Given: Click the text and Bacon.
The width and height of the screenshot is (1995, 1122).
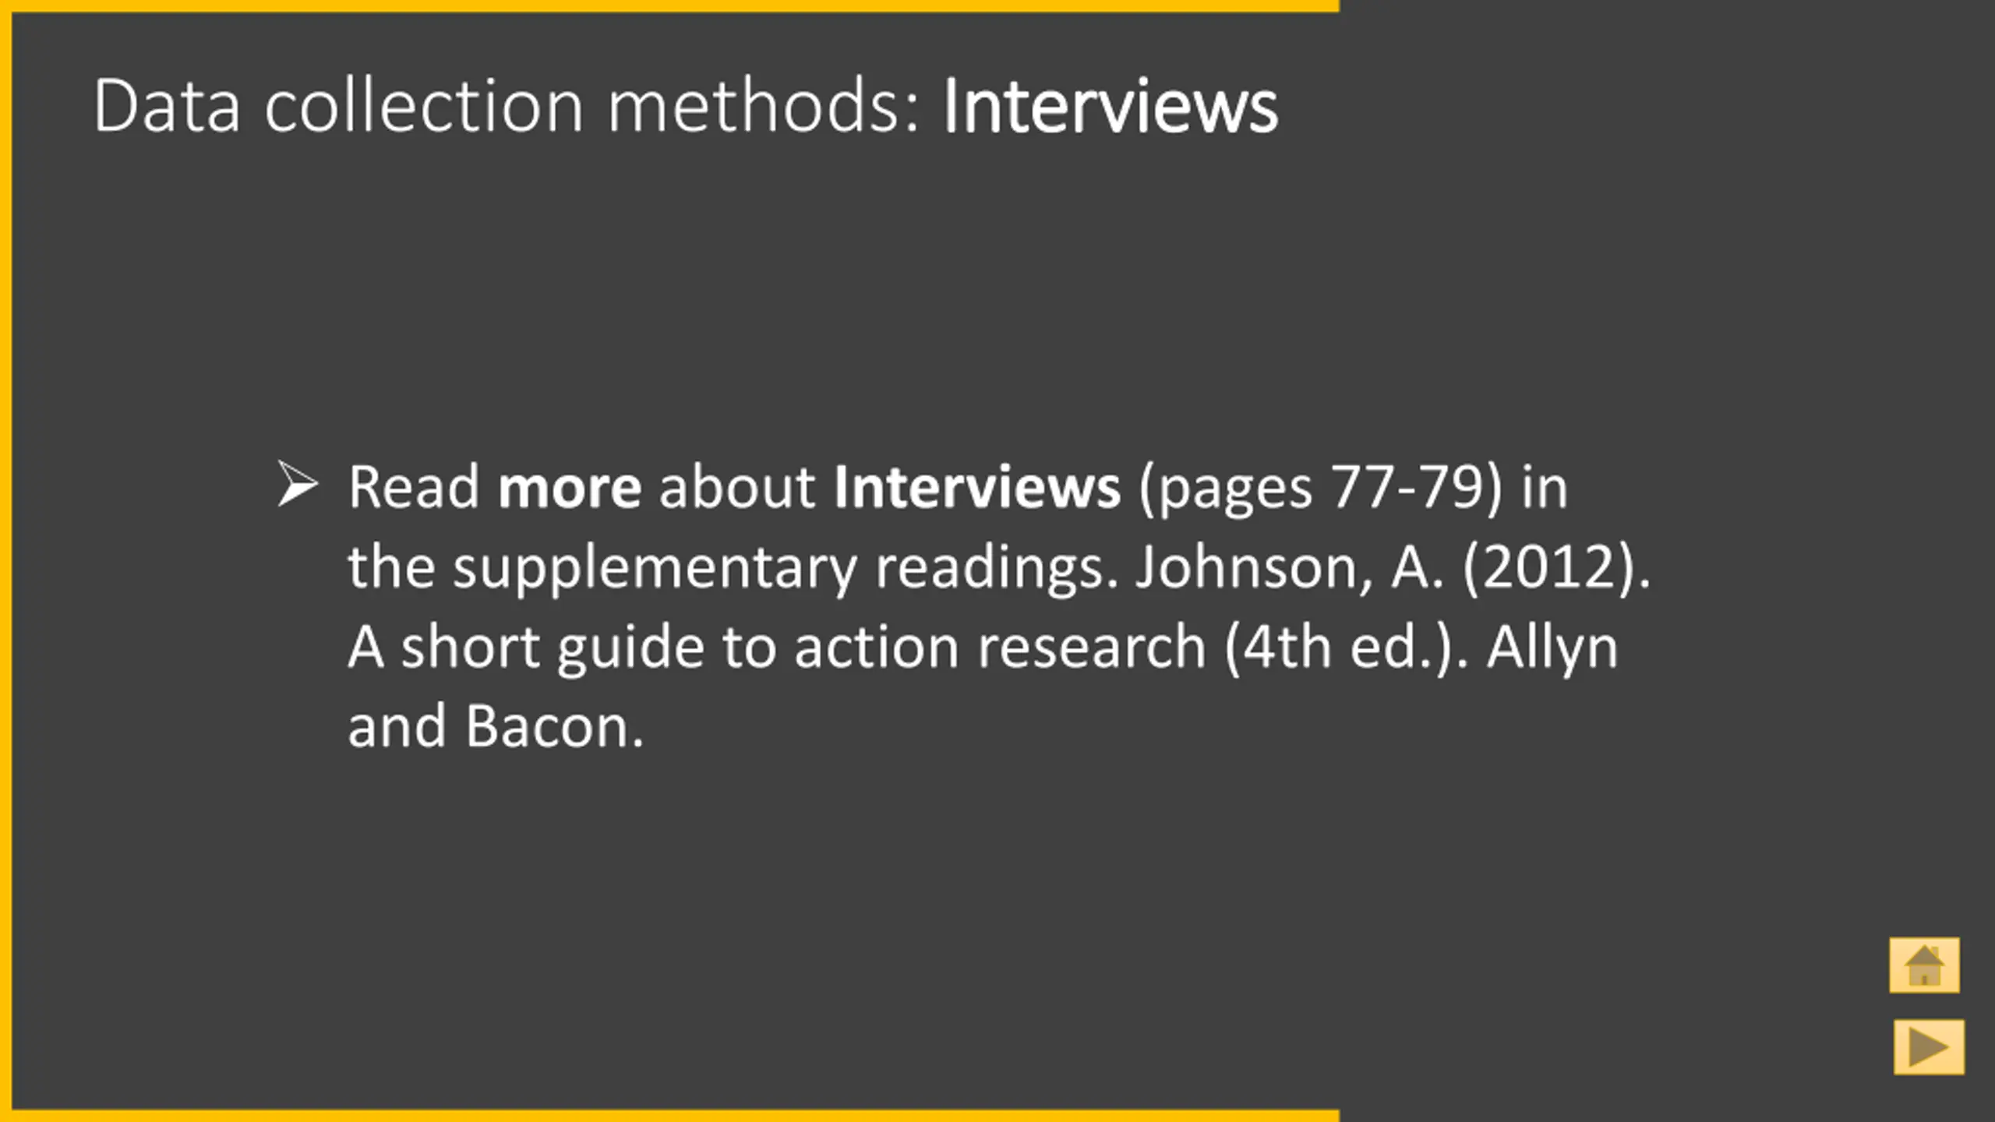Looking at the screenshot, I should click(496, 726).
